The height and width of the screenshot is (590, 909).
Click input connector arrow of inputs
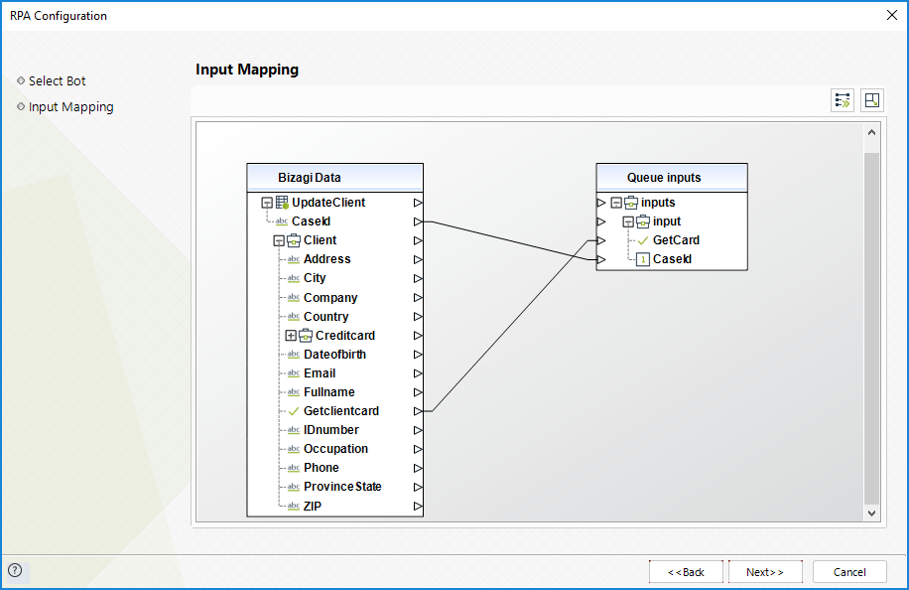(601, 203)
